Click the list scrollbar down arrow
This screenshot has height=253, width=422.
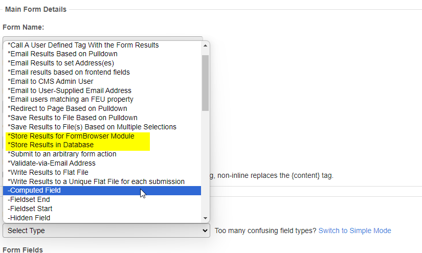pos(205,218)
